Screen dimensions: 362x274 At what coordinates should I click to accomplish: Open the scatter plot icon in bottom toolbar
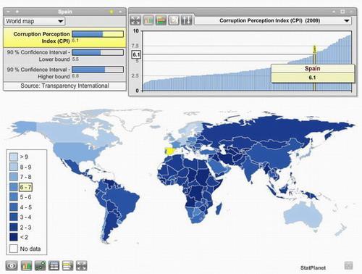pyautogui.click(x=40, y=266)
